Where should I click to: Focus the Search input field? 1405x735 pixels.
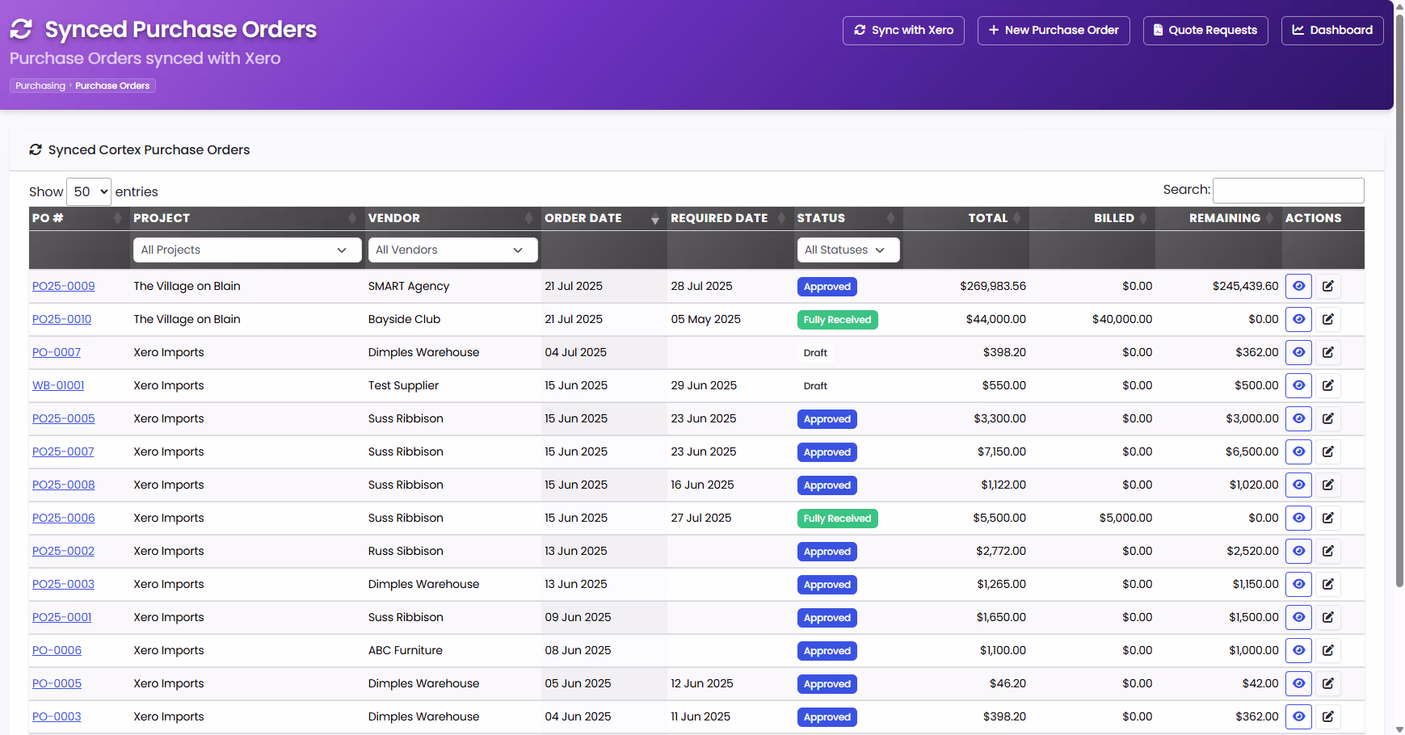pyautogui.click(x=1289, y=191)
